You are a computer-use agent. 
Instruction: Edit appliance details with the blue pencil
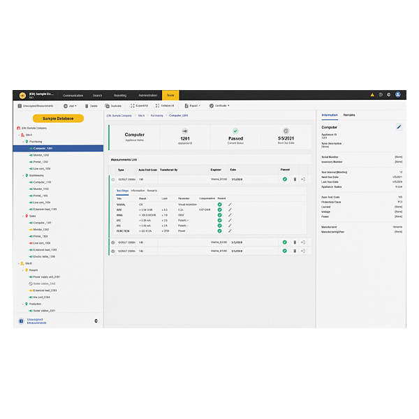399,127
